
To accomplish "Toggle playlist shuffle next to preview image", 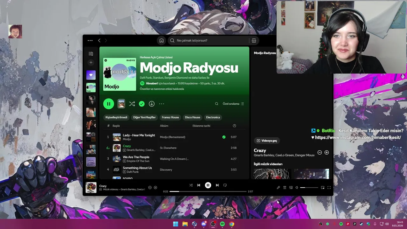I will click(x=132, y=104).
